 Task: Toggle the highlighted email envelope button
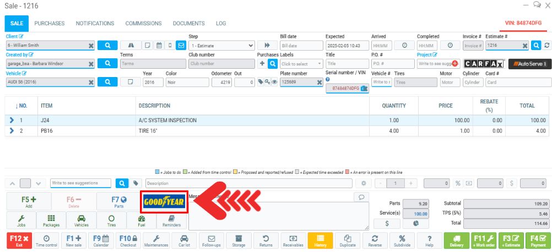pyautogui.click(x=181, y=45)
